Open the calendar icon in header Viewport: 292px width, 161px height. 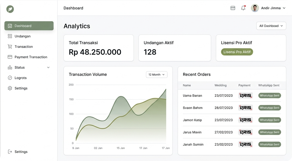point(233,8)
